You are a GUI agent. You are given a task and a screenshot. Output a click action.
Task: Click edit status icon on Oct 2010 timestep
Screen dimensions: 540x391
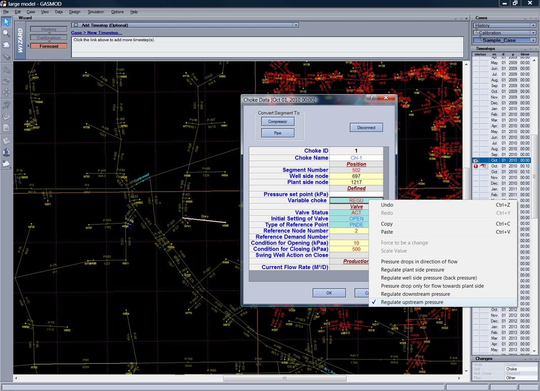click(x=476, y=160)
